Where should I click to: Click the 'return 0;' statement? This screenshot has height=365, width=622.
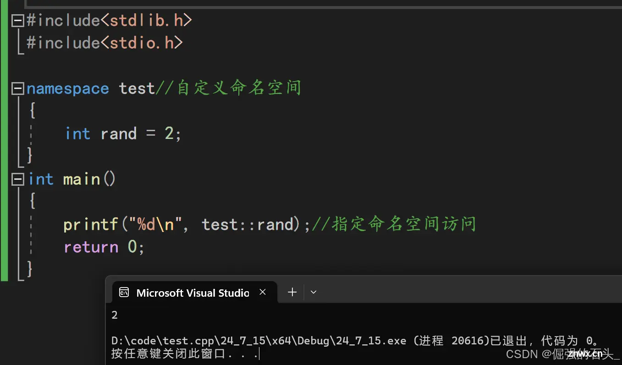(105, 247)
